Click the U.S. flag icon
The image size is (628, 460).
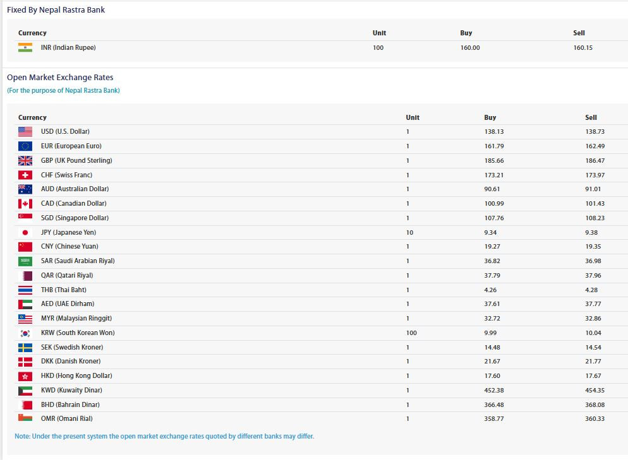25,132
